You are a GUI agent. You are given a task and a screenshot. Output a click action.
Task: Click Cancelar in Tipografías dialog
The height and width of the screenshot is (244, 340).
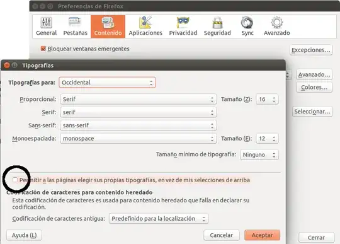coord(222,235)
